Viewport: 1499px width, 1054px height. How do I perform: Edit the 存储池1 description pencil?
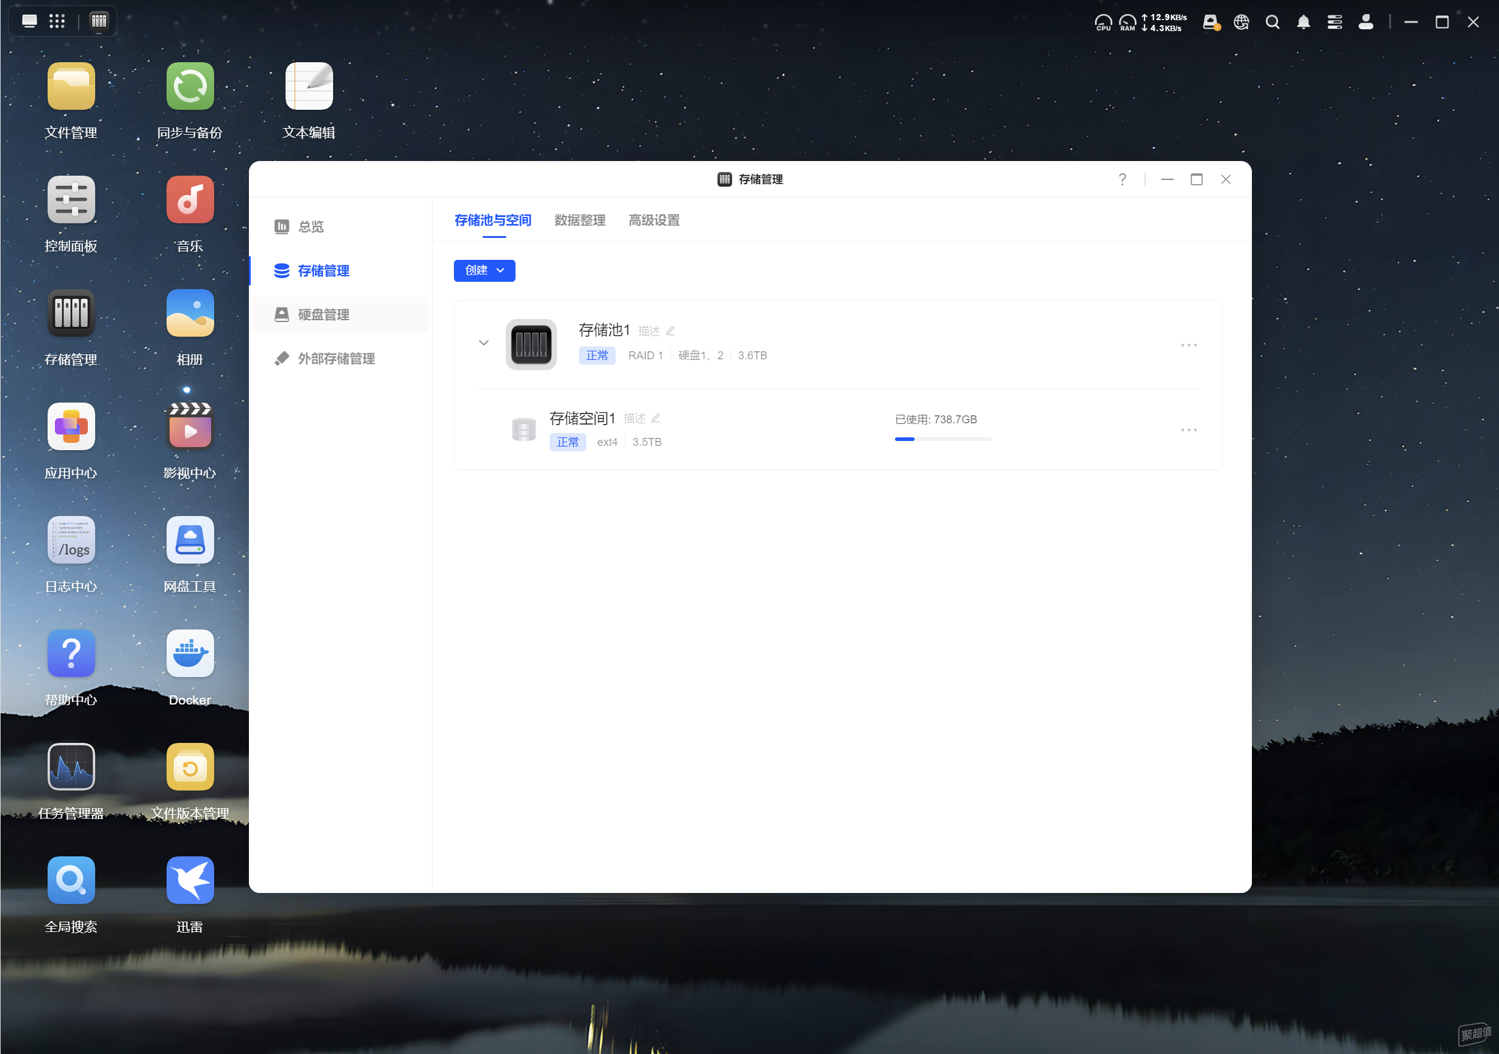tap(670, 331)
